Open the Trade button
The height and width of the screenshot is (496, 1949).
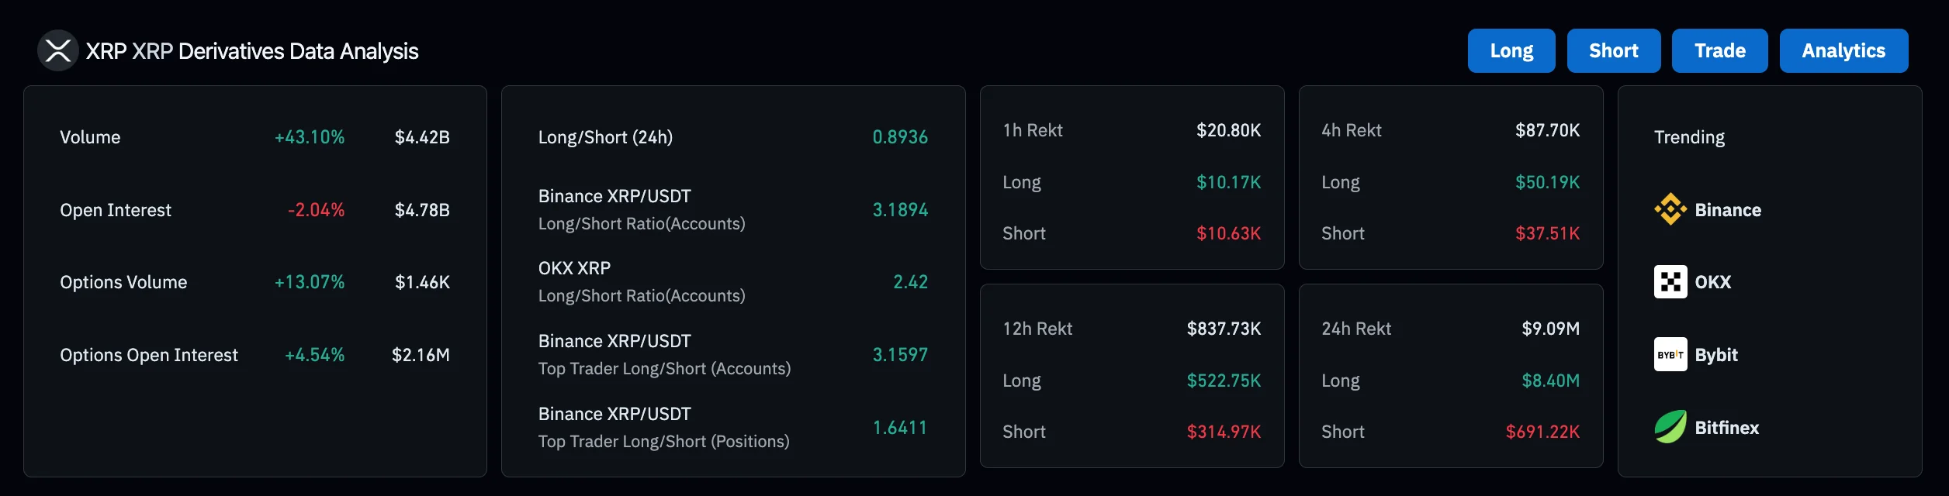1719,51
